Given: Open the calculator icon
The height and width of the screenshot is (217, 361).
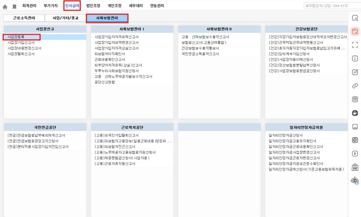Looking at the screenshot, I should point(355,99).
